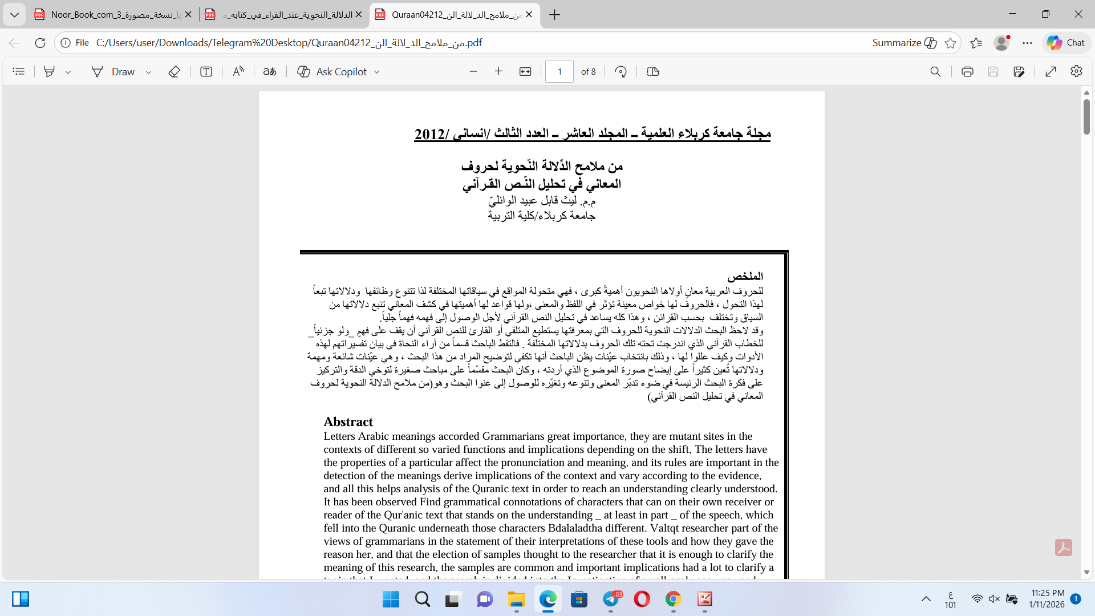The width and height of the screenshot is (1095, 616).
Task: Enter full screen PDF view
Action: coord(1051,71)
